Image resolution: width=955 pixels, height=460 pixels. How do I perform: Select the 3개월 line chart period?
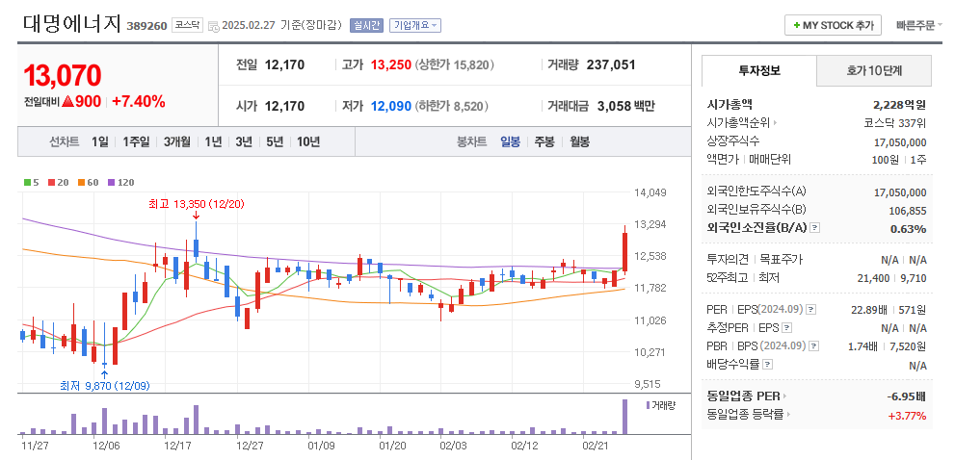pyautogui.click(x=176, y=141)
